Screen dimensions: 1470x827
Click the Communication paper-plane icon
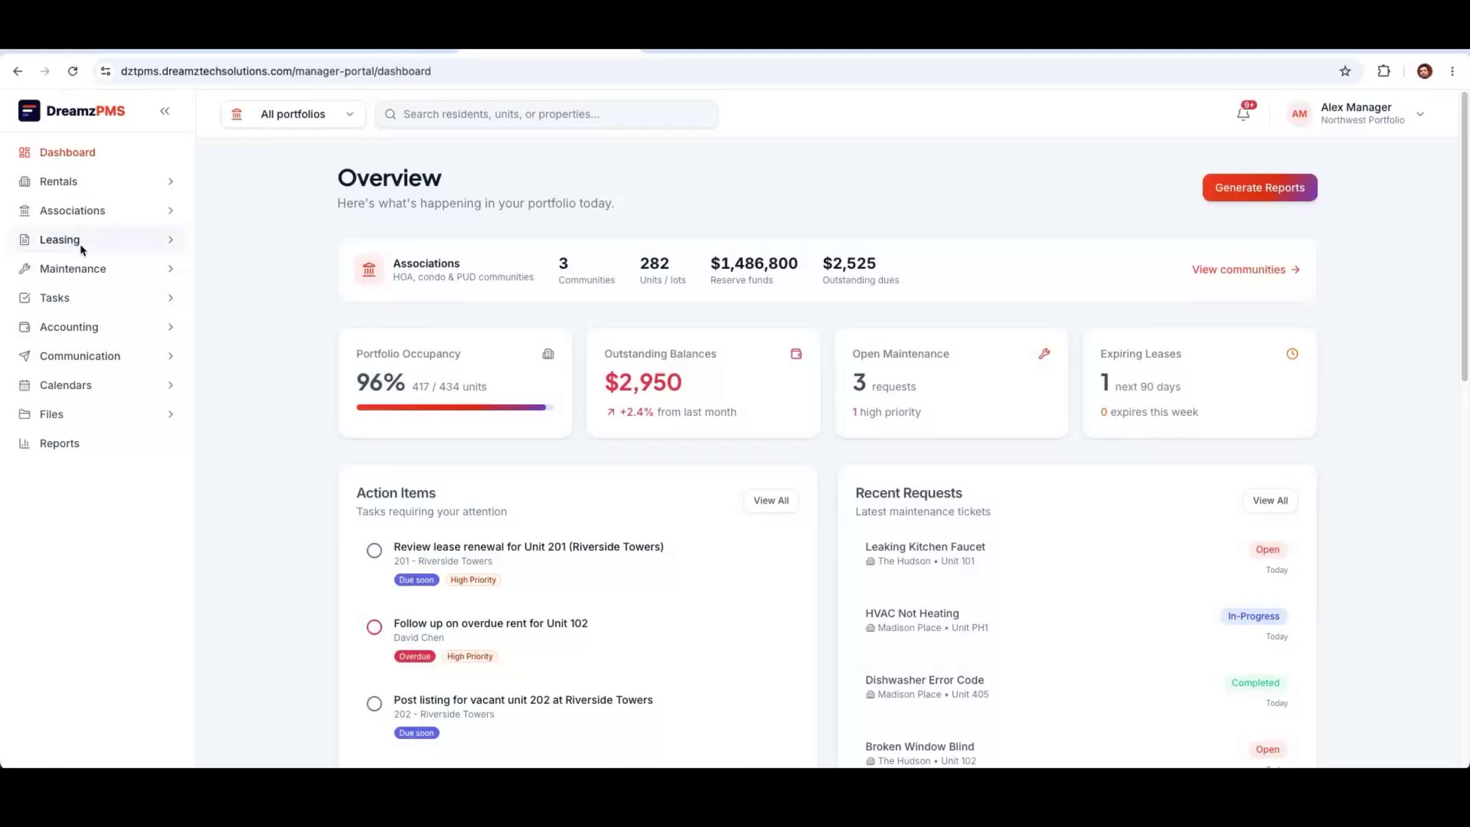[24, 356]
